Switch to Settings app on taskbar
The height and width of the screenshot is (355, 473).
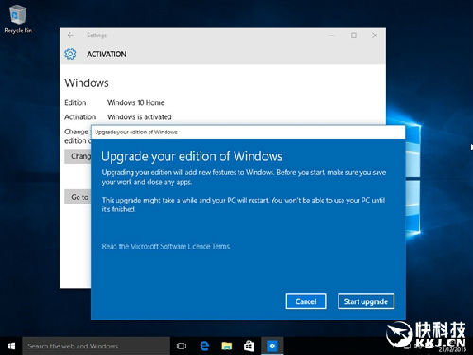coord(272,346)
